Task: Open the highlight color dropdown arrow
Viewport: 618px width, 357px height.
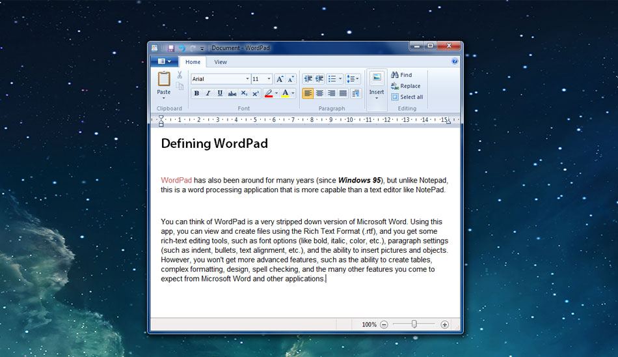Action: coord(276,93)
